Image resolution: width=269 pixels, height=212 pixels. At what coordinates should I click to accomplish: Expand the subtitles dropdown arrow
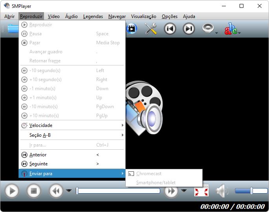(x=239, y=33)
